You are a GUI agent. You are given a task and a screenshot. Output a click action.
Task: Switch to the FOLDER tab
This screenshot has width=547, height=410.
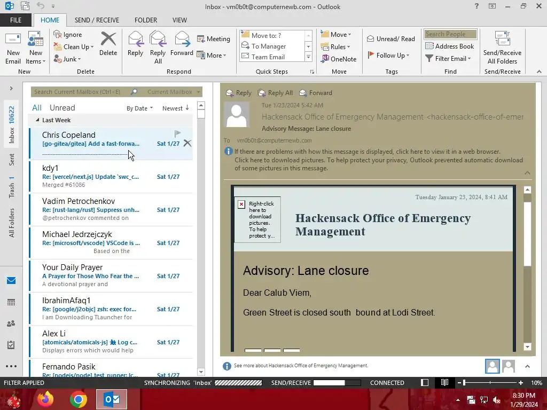coord(146,20)
